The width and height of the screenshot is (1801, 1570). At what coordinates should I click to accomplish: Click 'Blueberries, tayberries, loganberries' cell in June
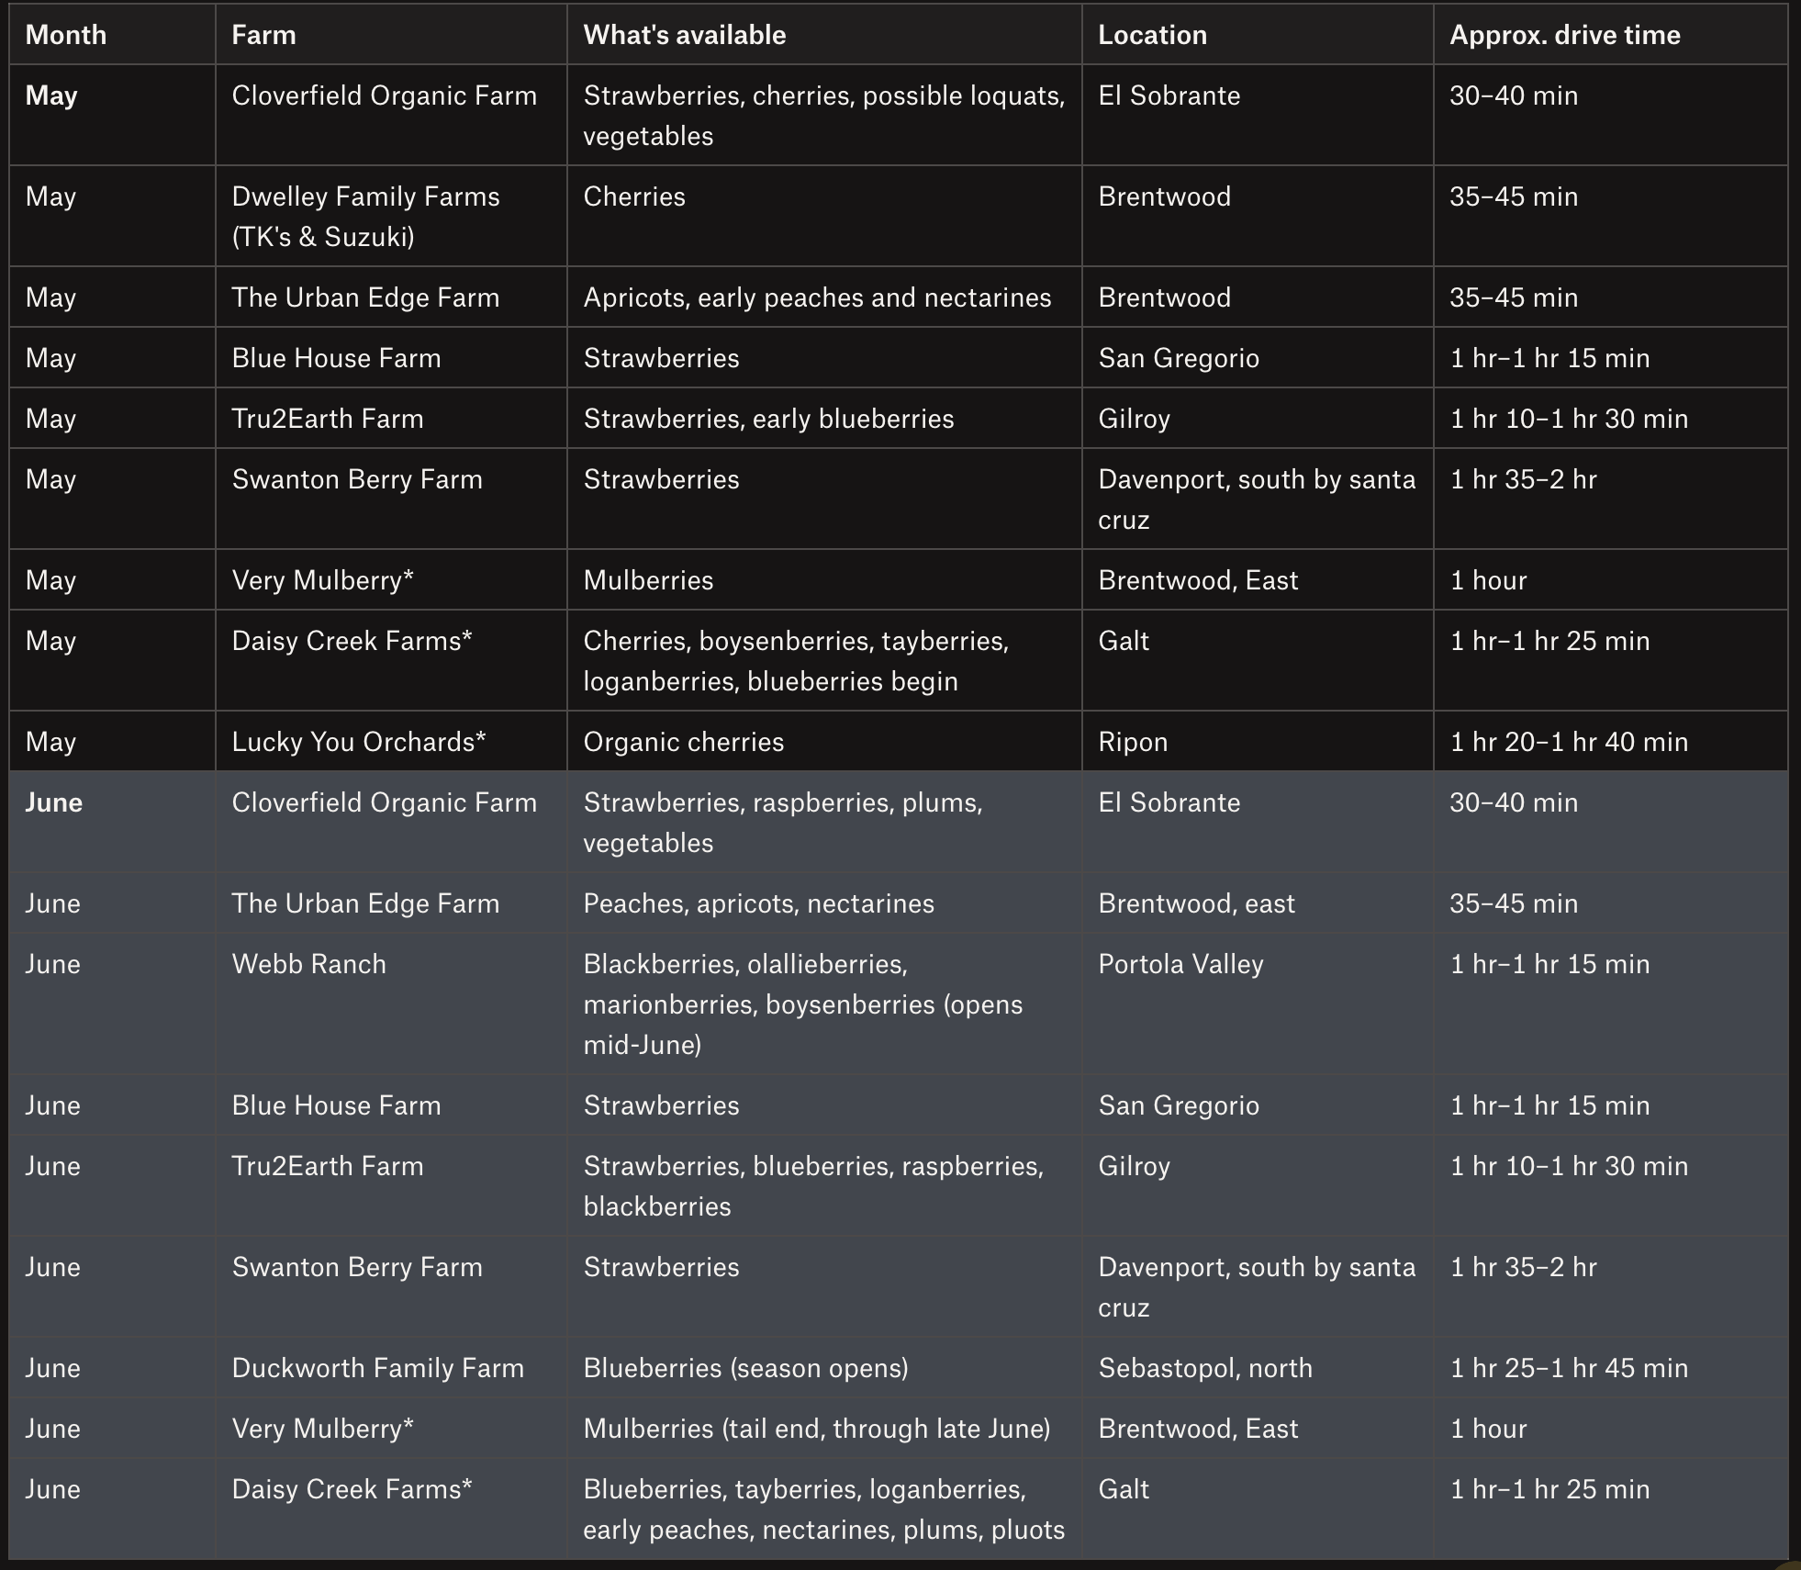pos(823,1509)
